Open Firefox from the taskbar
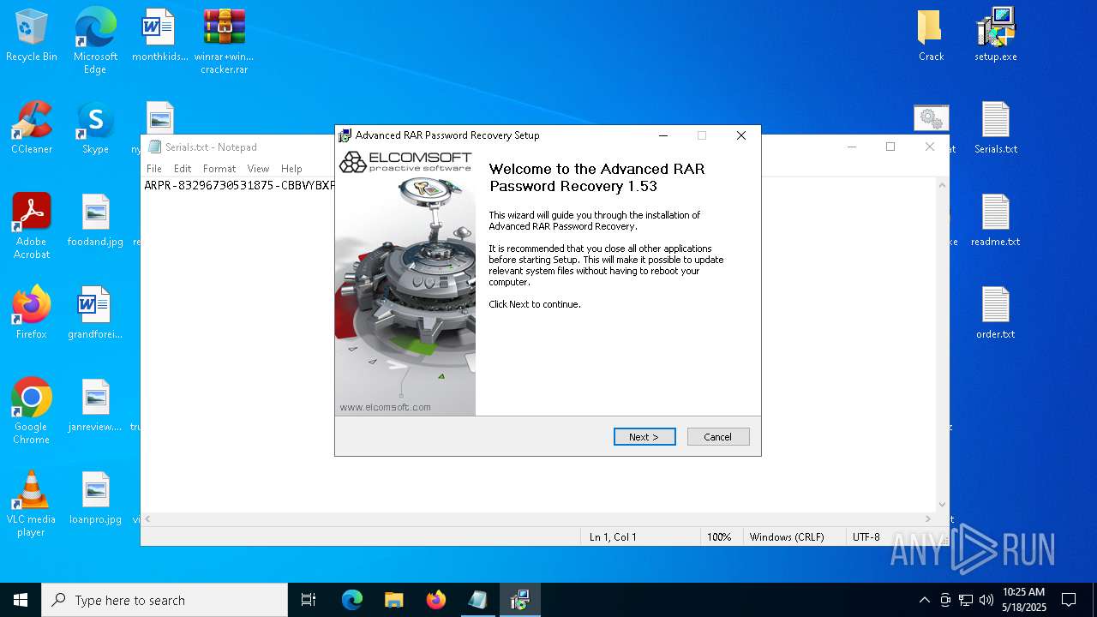This screenshot has width=1097, height=617. tap(435, 600)
